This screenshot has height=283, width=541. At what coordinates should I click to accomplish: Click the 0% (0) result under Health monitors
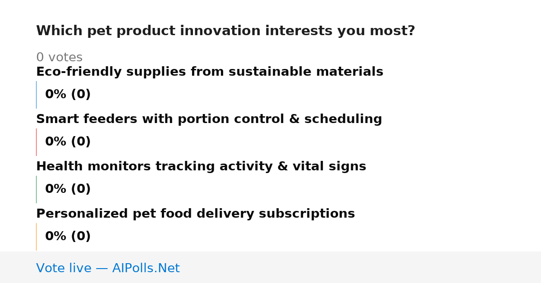click(68, 189)
